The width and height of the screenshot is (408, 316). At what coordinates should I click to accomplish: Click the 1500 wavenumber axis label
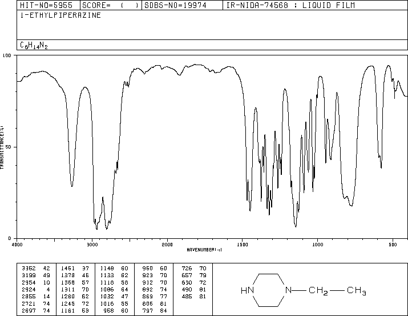[243, 245]
